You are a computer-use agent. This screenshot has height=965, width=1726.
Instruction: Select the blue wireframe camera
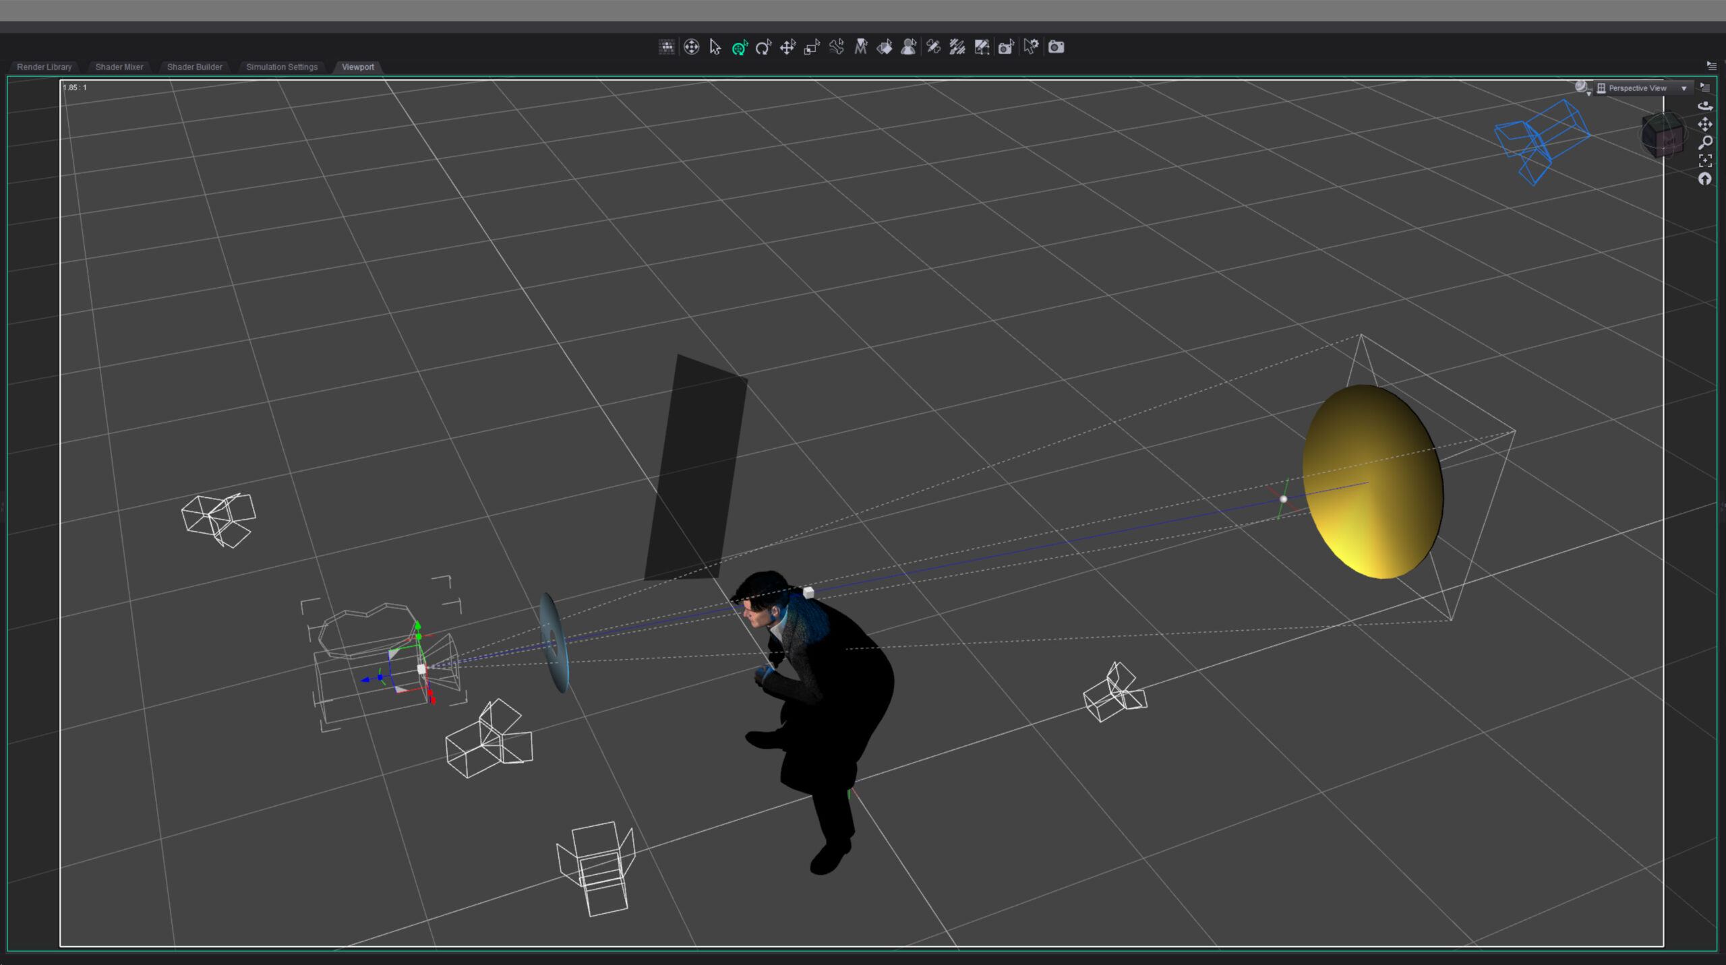coord(1542,142)
